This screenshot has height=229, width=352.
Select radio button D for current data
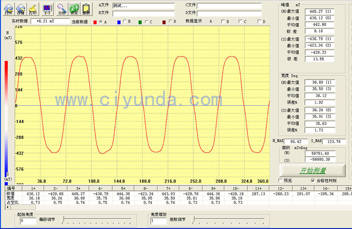pyautogui.click(x=170, y=21)
